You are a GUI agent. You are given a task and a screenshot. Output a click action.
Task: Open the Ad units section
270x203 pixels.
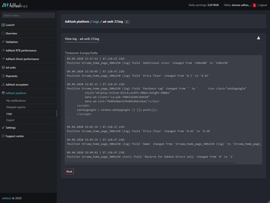click(x=11, y=67)
